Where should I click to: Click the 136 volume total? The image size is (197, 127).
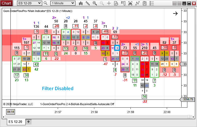point(36,26)
